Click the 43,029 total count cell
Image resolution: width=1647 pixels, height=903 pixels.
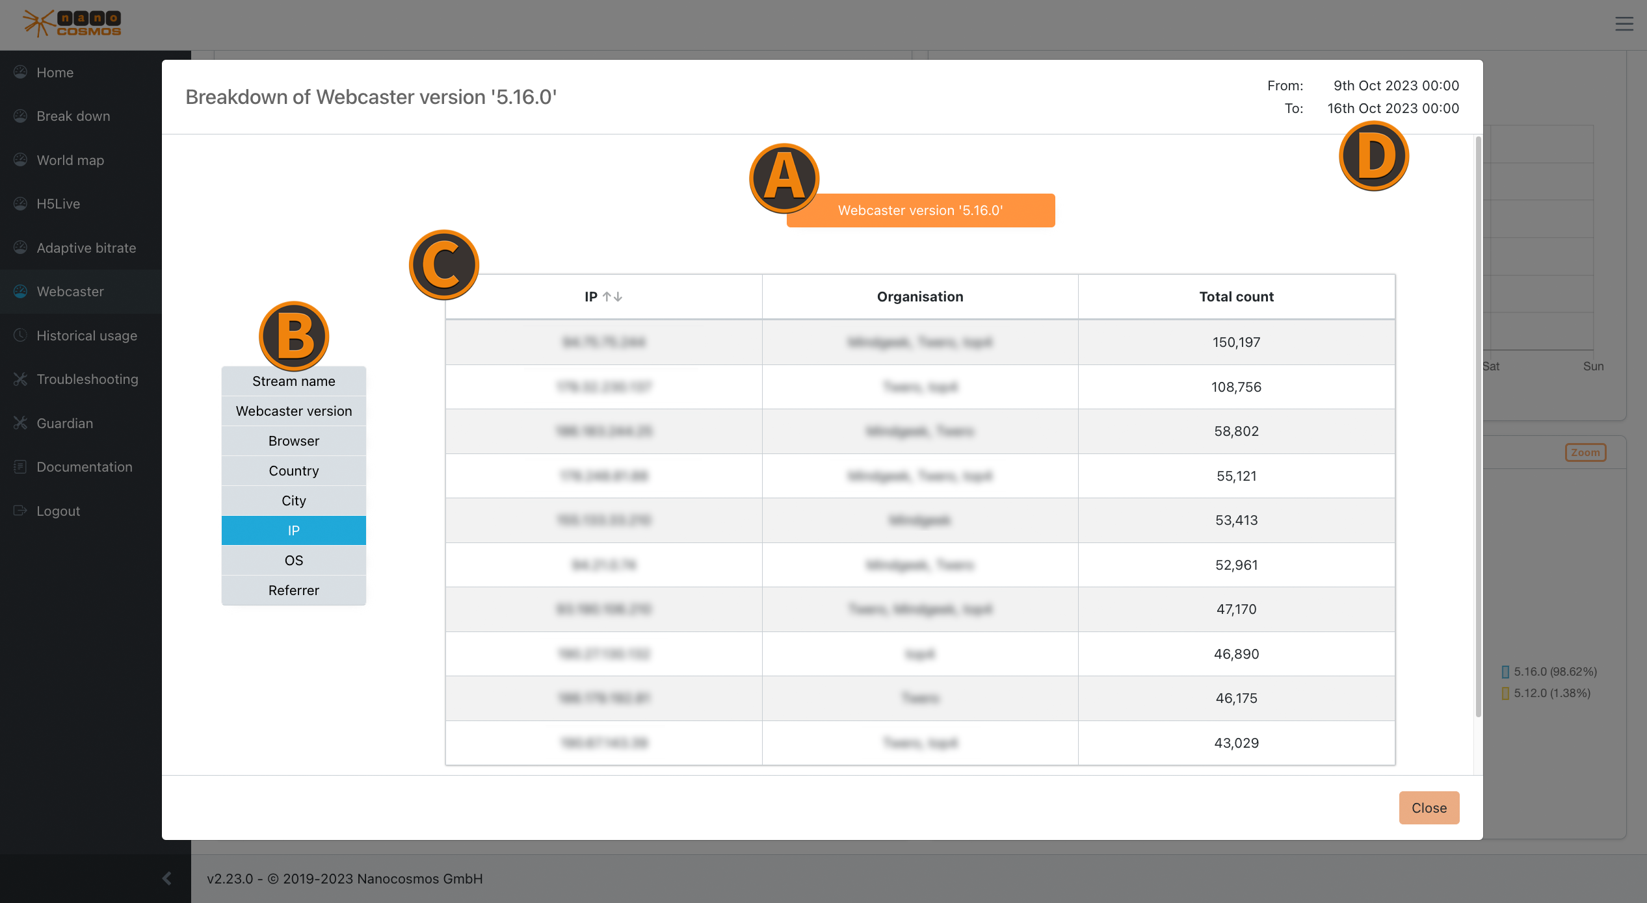click(x=1236, y=743)
